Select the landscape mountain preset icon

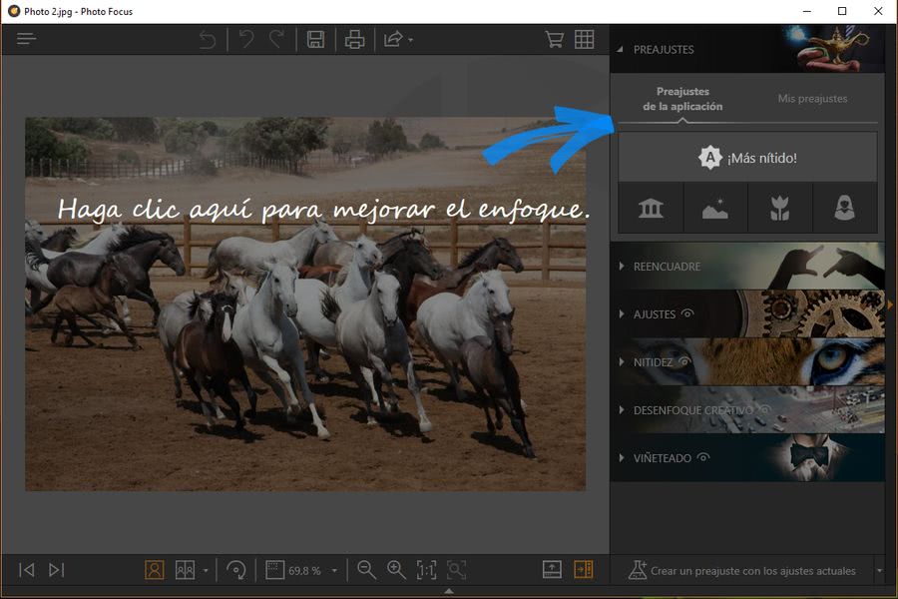click(715, 208)
